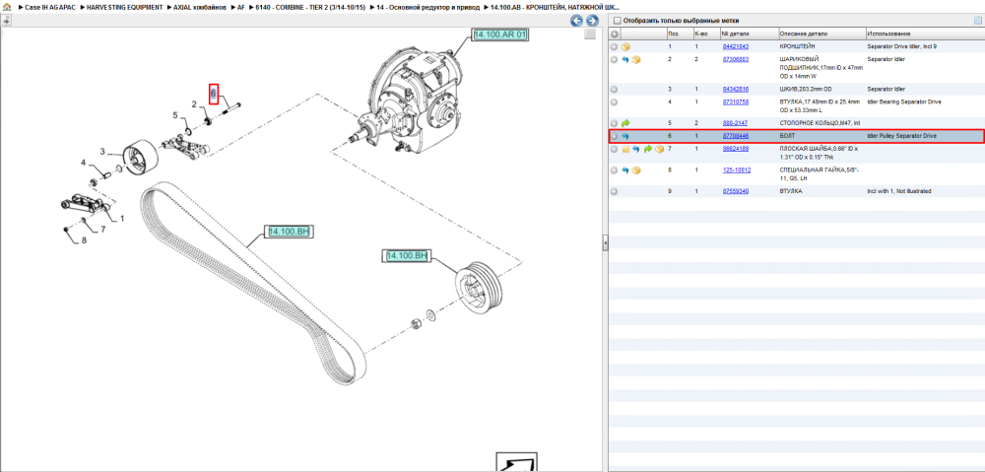Enable 'Отобразить только выбранные метки' checkbox
The image size is (985, 472).
[617, 21]
